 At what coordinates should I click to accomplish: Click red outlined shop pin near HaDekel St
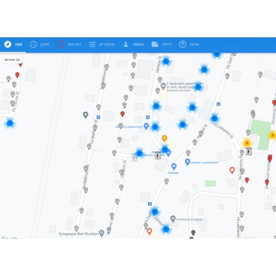149,232
